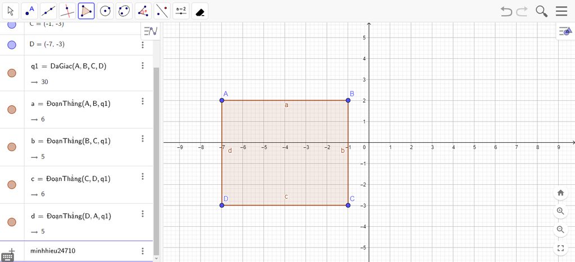This screenshot has width=575, height=262.
Task: Reset view with the home button
Action: (x=560, y=193)
